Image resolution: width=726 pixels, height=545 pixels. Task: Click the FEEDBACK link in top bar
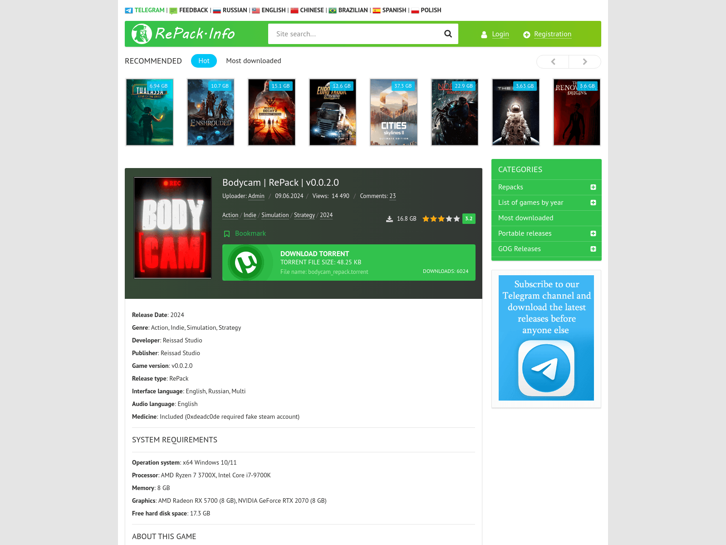tap(194, 10)
